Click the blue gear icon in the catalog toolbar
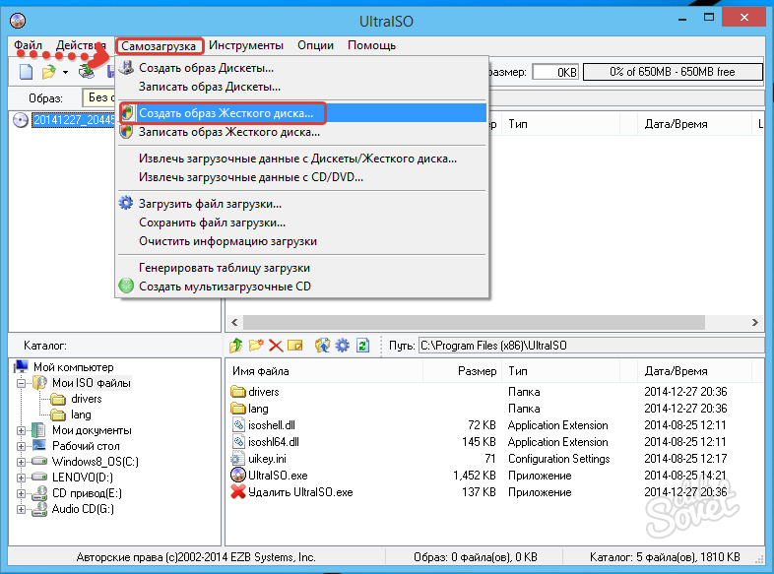This screenshot has height=574, width=774. pyautogui.click(x=342, y=346)
